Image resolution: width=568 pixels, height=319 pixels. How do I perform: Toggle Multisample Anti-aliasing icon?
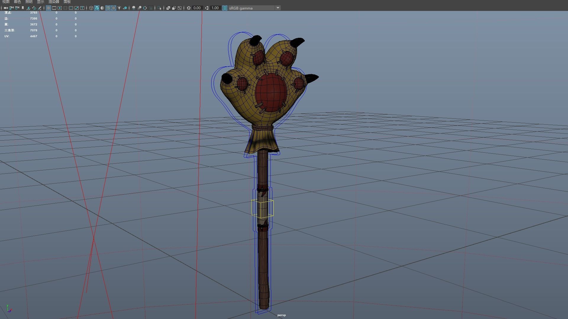tap(145, 8)
